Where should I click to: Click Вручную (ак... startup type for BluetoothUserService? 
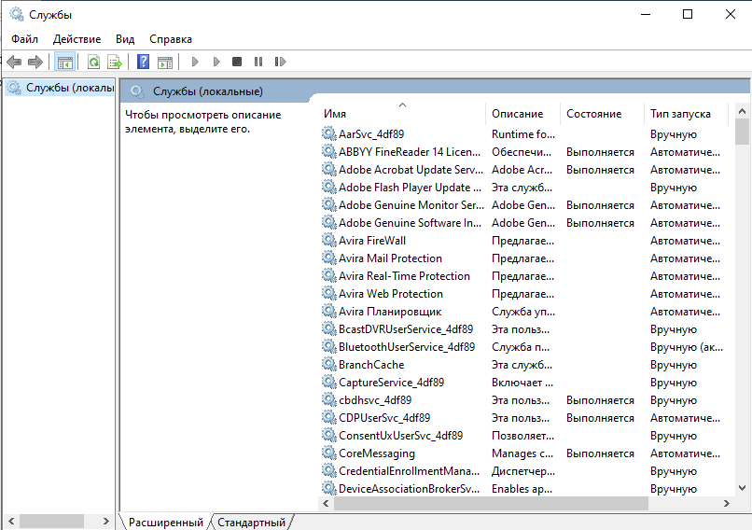point(687,347)
